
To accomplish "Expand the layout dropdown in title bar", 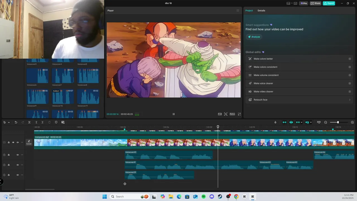I will click(x=292, y=3).
